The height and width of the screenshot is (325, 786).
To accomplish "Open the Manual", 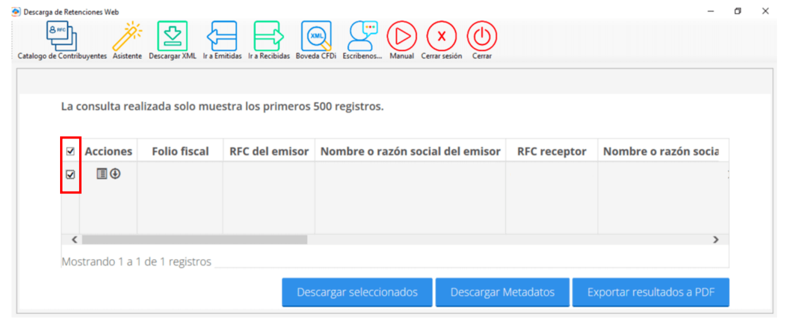I will 402,40.
